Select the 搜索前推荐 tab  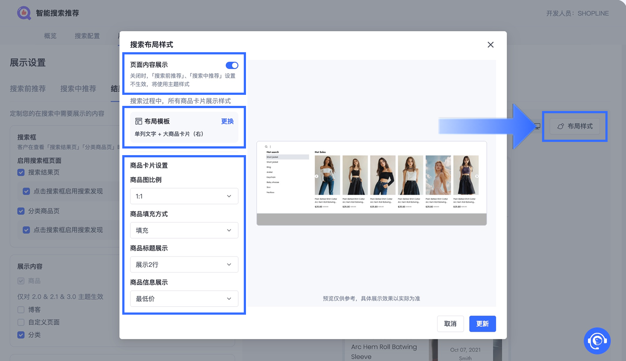pyautogui.click(x=28, y=89)
